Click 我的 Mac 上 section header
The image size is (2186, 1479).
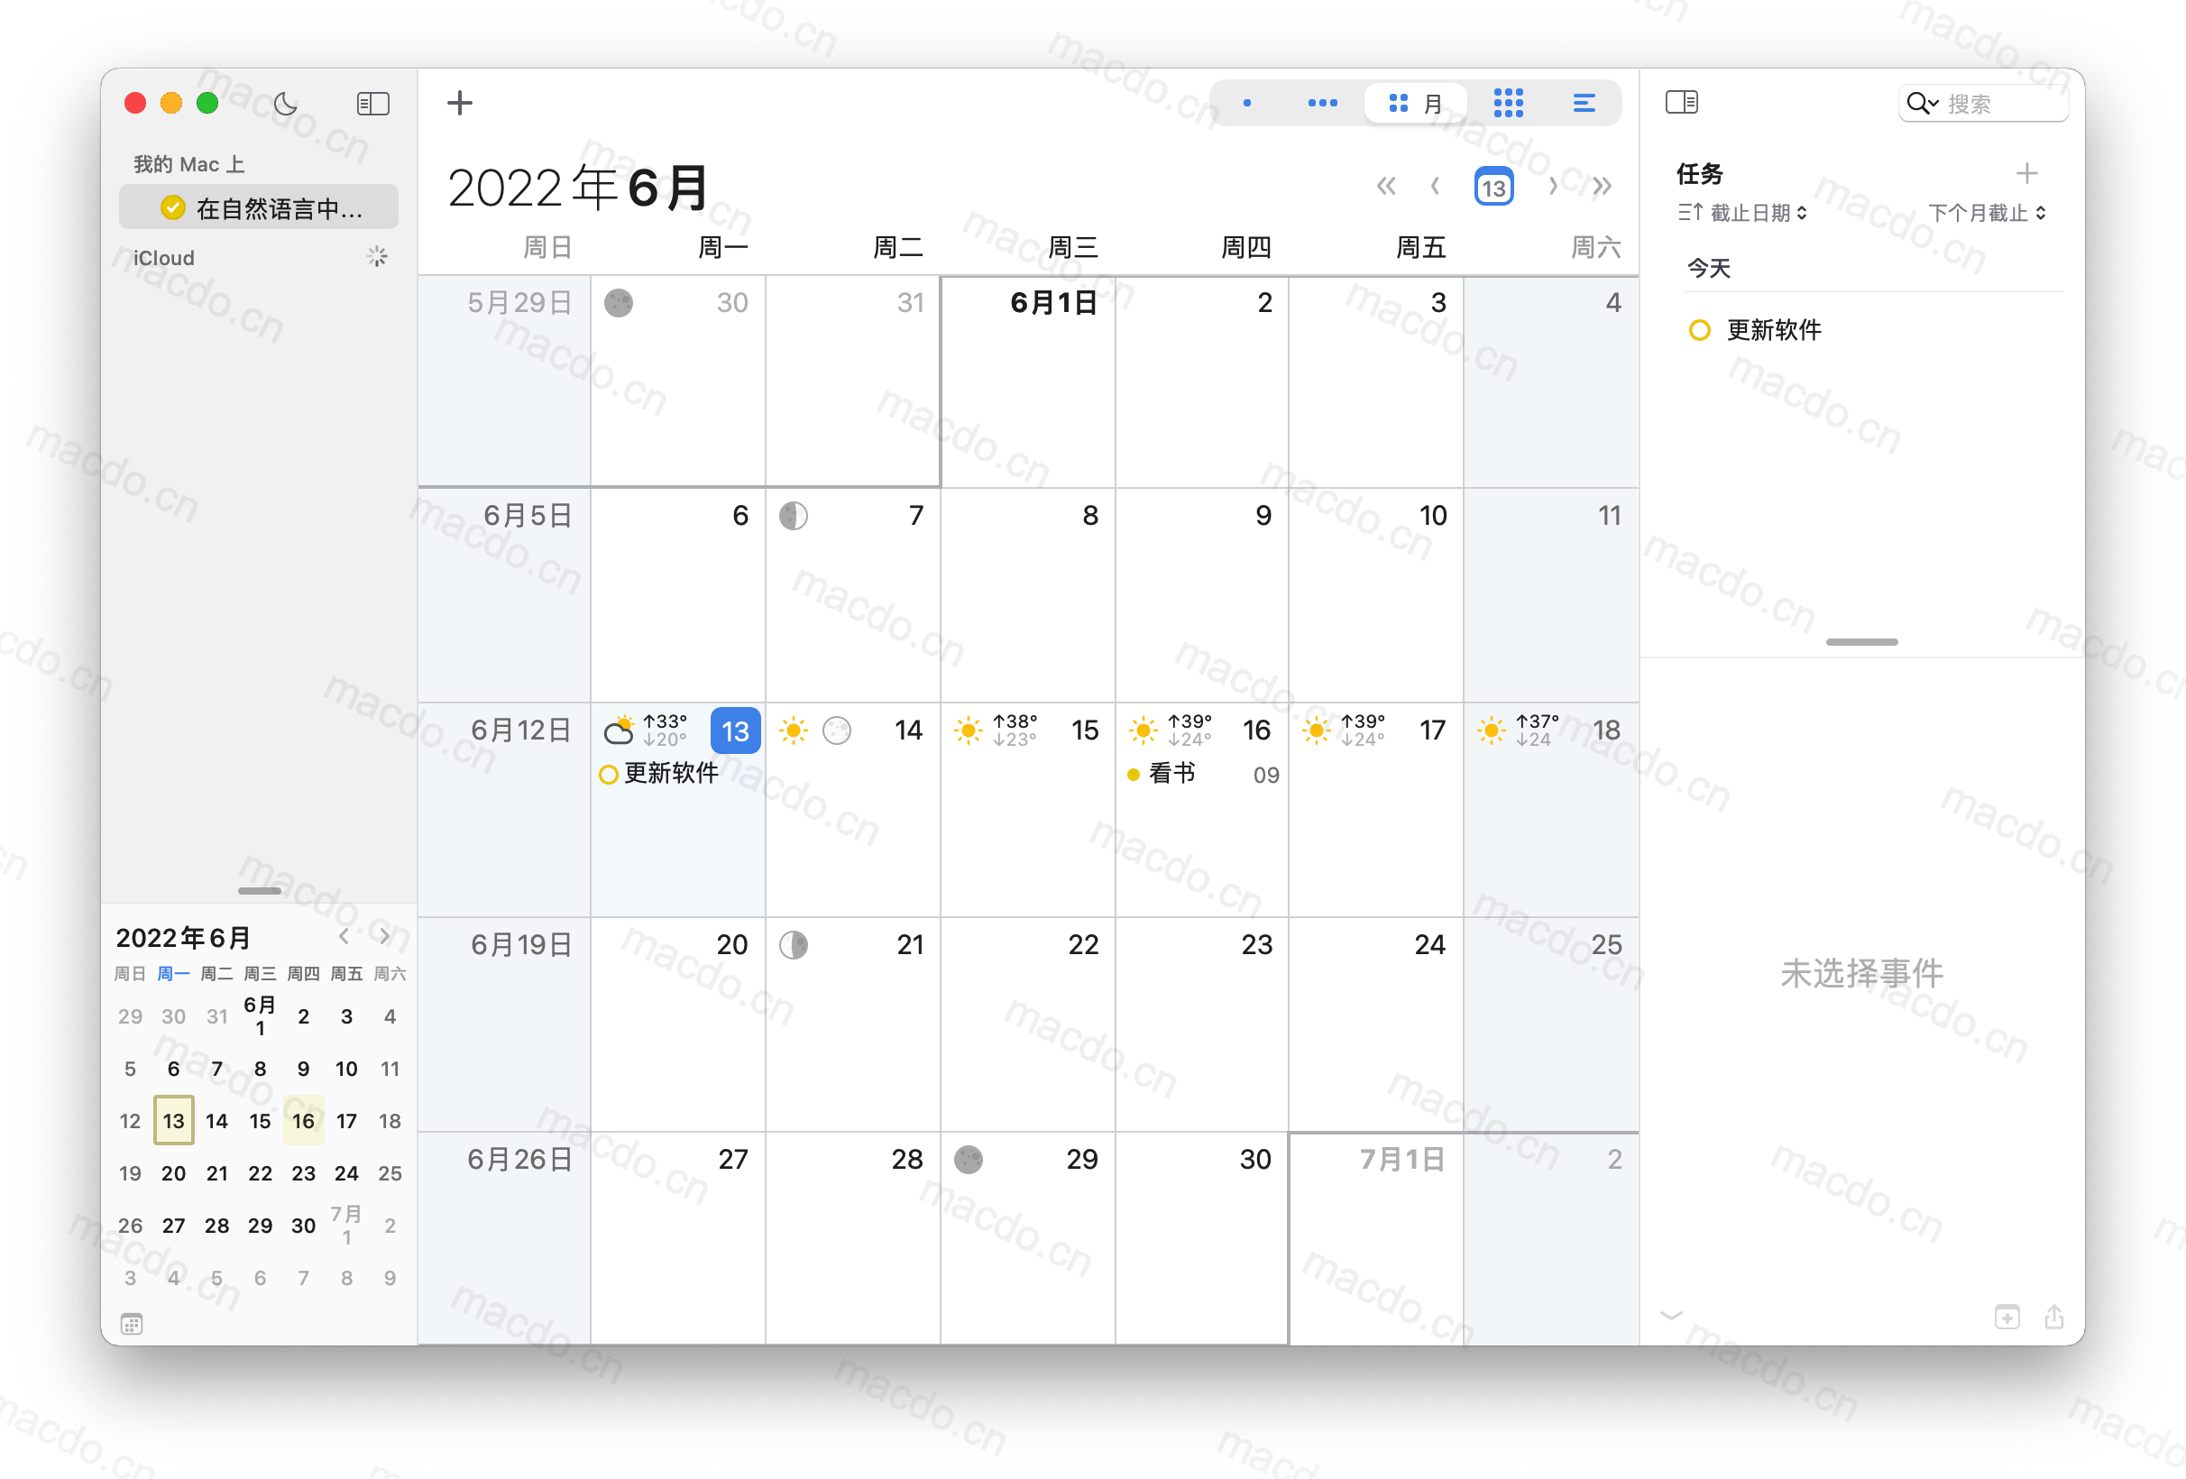point(189,165)
